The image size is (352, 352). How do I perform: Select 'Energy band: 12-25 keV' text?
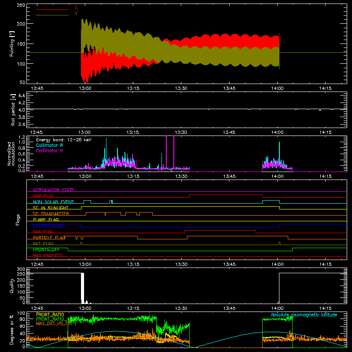tap(64, 140)
